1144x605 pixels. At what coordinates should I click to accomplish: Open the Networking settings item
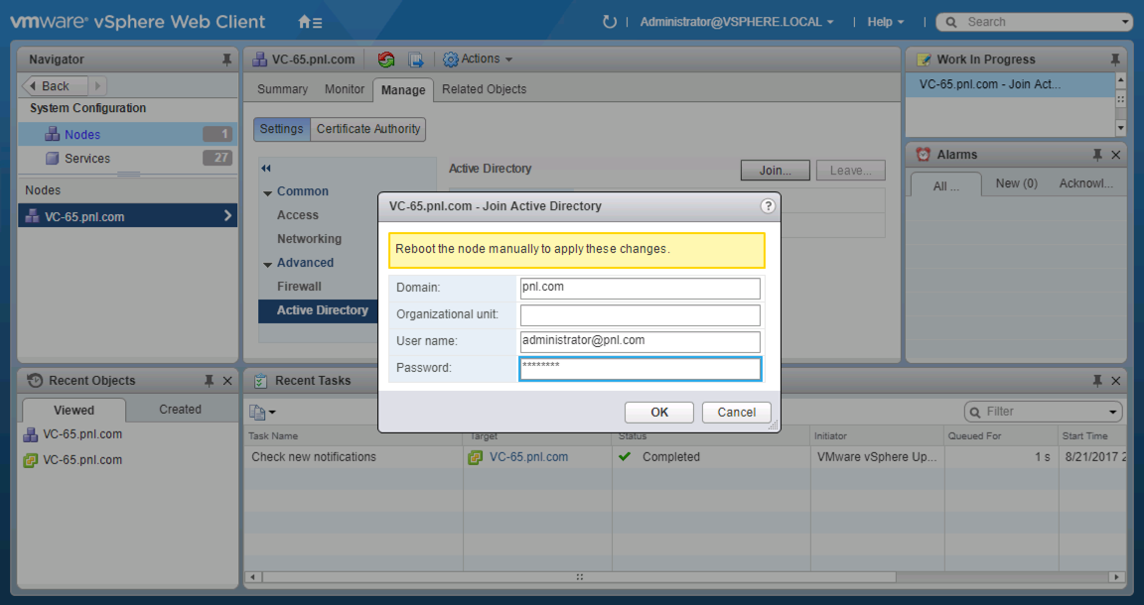pyautogui.click(x=309, y=239)
